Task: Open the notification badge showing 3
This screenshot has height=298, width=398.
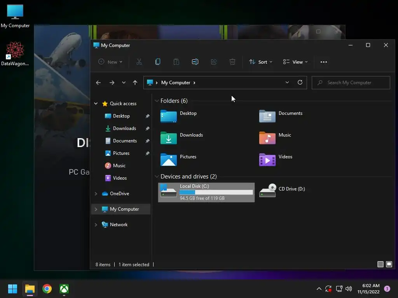Action: [387, 289]
